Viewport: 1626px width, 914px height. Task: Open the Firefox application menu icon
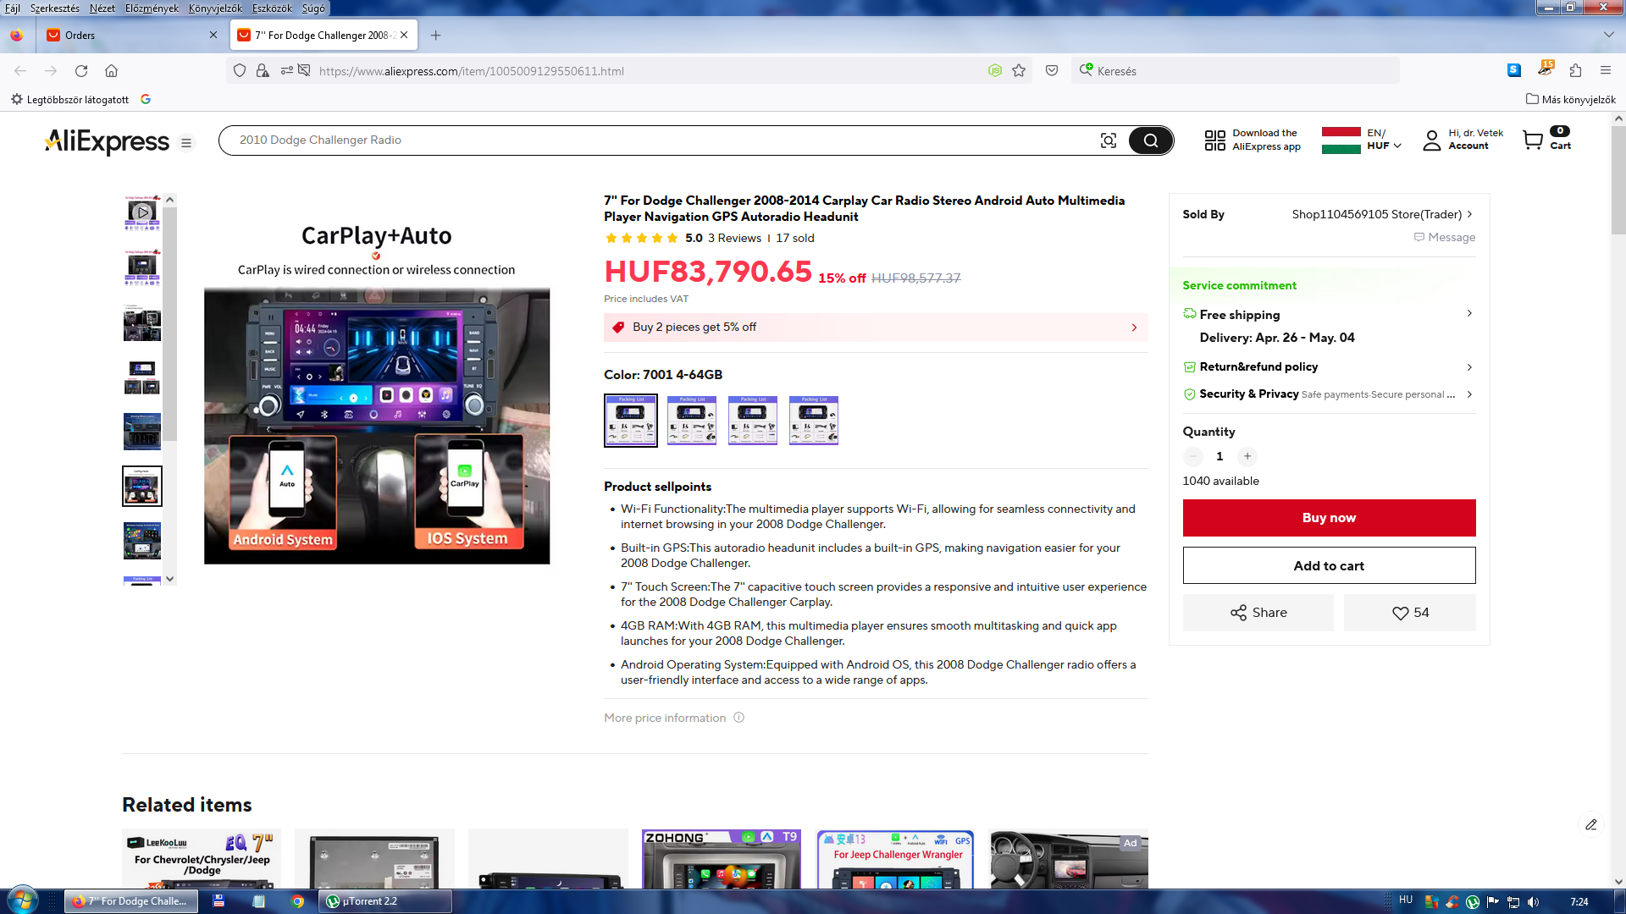1606,71
